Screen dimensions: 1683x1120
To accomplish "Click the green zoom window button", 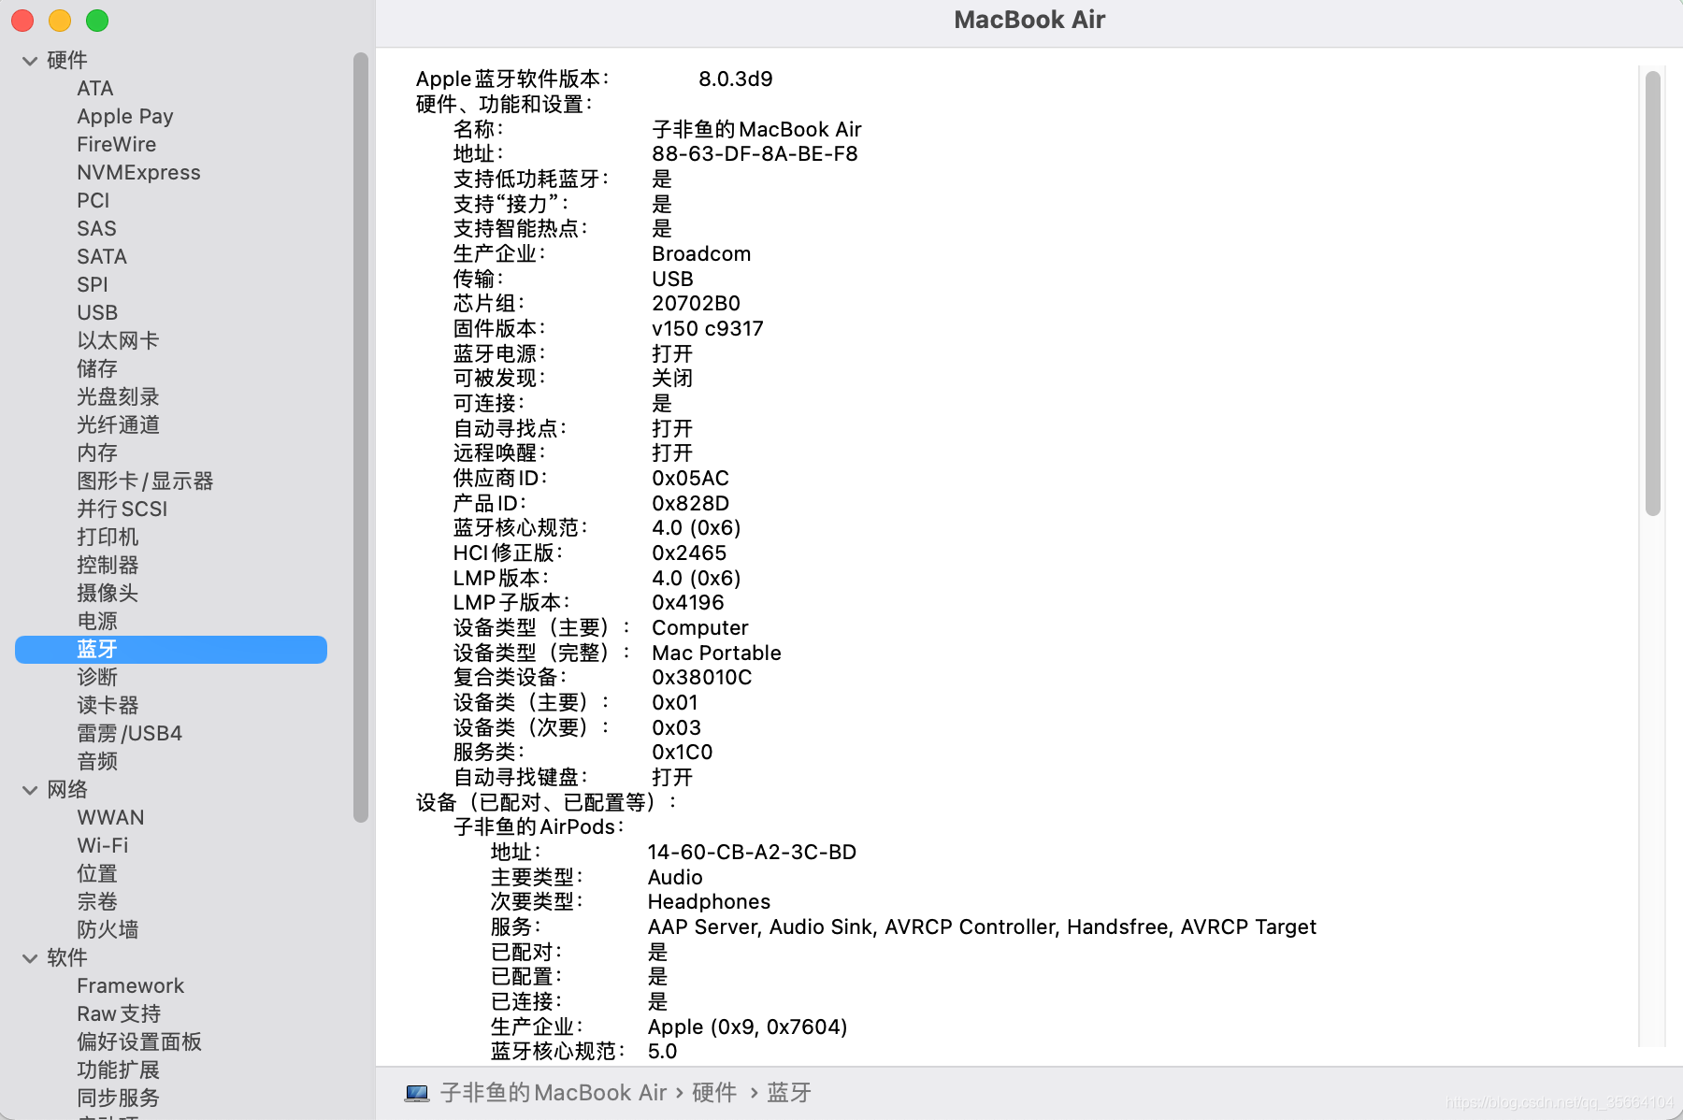I will (x=97, y=21).
